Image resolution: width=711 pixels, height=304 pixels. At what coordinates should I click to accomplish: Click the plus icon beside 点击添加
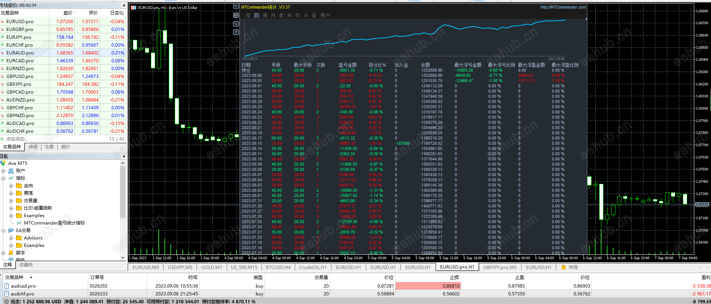tap(2, 139)
